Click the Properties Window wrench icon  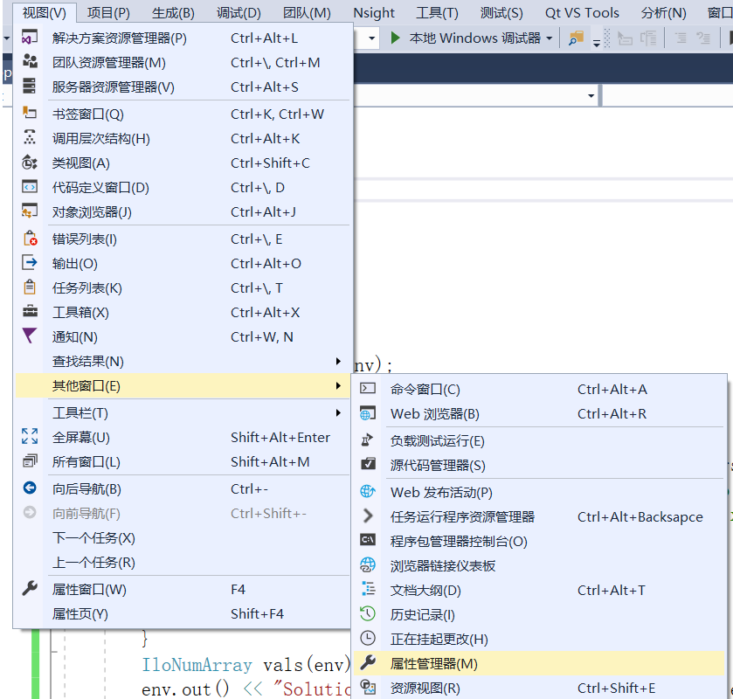pyautogui.click(x=30, y=588)
